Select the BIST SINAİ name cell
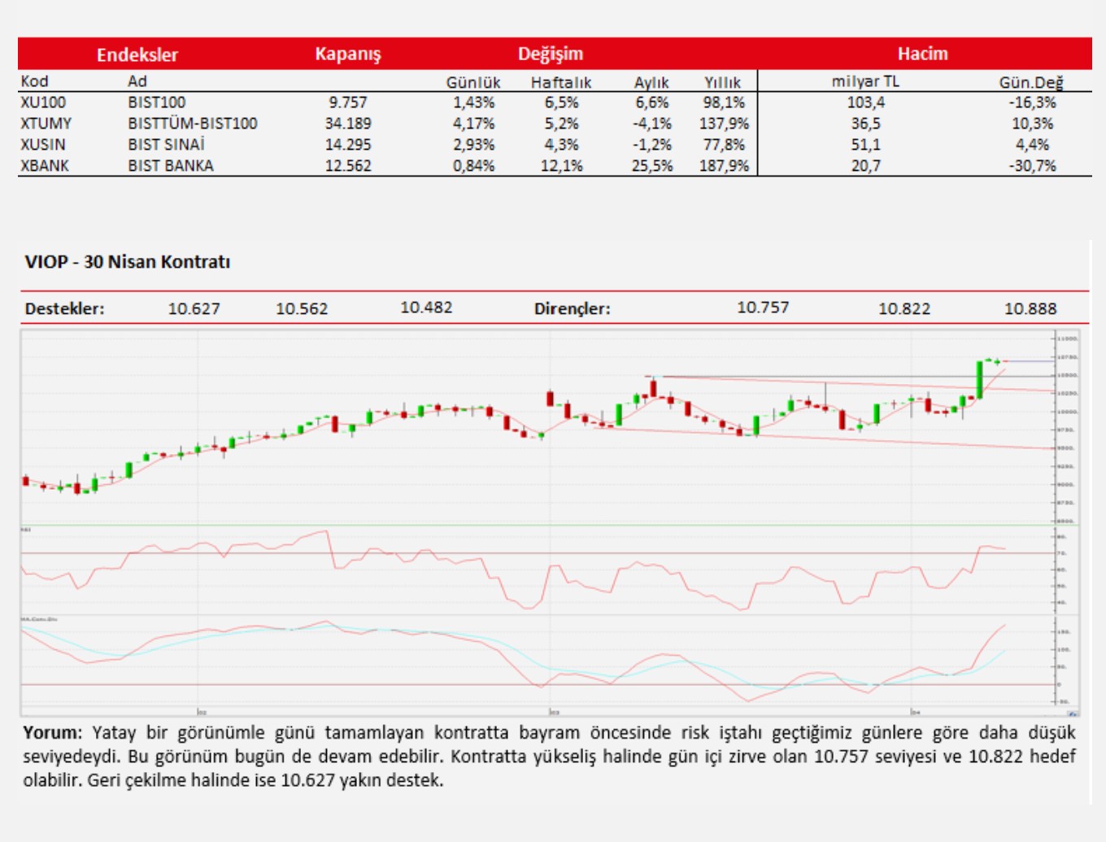The image size is (1106, 842). 166,145
